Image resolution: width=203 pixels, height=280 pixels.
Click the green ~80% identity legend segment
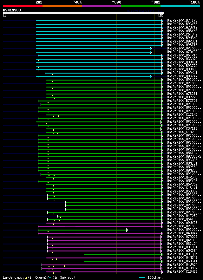tap(141, 6)
